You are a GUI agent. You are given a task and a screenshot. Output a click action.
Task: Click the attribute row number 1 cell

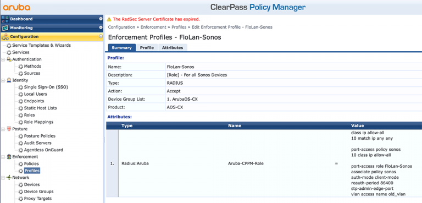tap(112, 163)
